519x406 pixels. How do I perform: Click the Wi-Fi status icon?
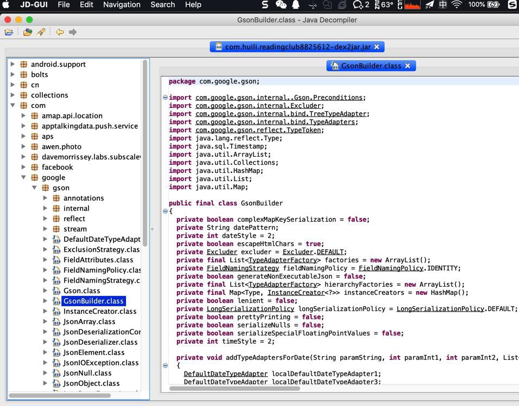tap(457, 5)
